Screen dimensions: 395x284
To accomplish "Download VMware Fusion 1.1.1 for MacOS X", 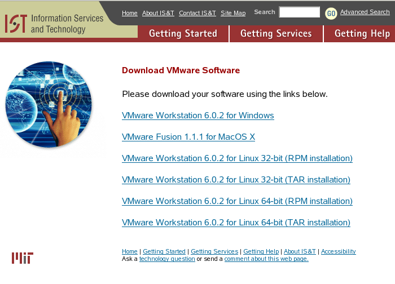I will 188,137.
